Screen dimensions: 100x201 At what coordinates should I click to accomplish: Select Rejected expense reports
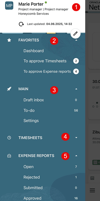(x=32, y=177)
